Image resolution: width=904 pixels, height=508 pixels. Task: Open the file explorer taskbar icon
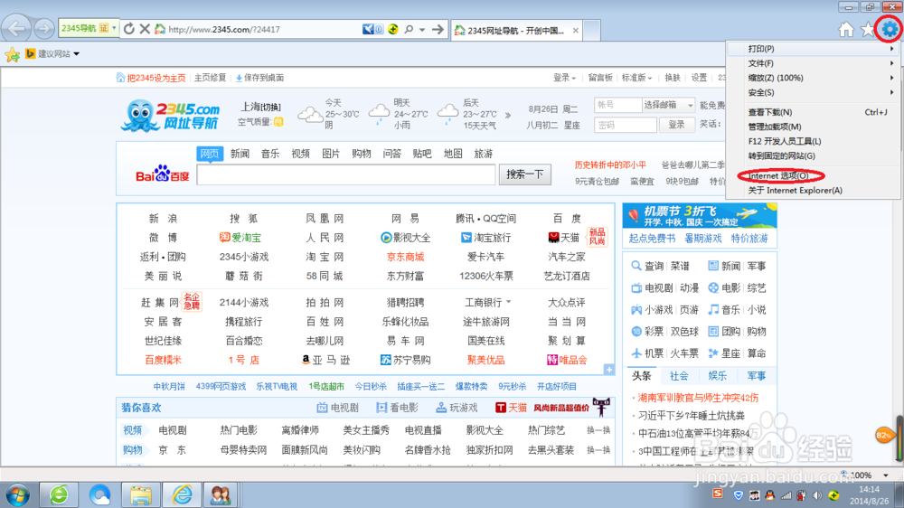pyautogui.click(x=140, y=494)
